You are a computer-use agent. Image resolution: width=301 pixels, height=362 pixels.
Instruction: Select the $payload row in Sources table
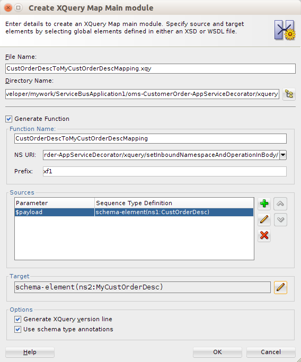click(x=134, y=212)
